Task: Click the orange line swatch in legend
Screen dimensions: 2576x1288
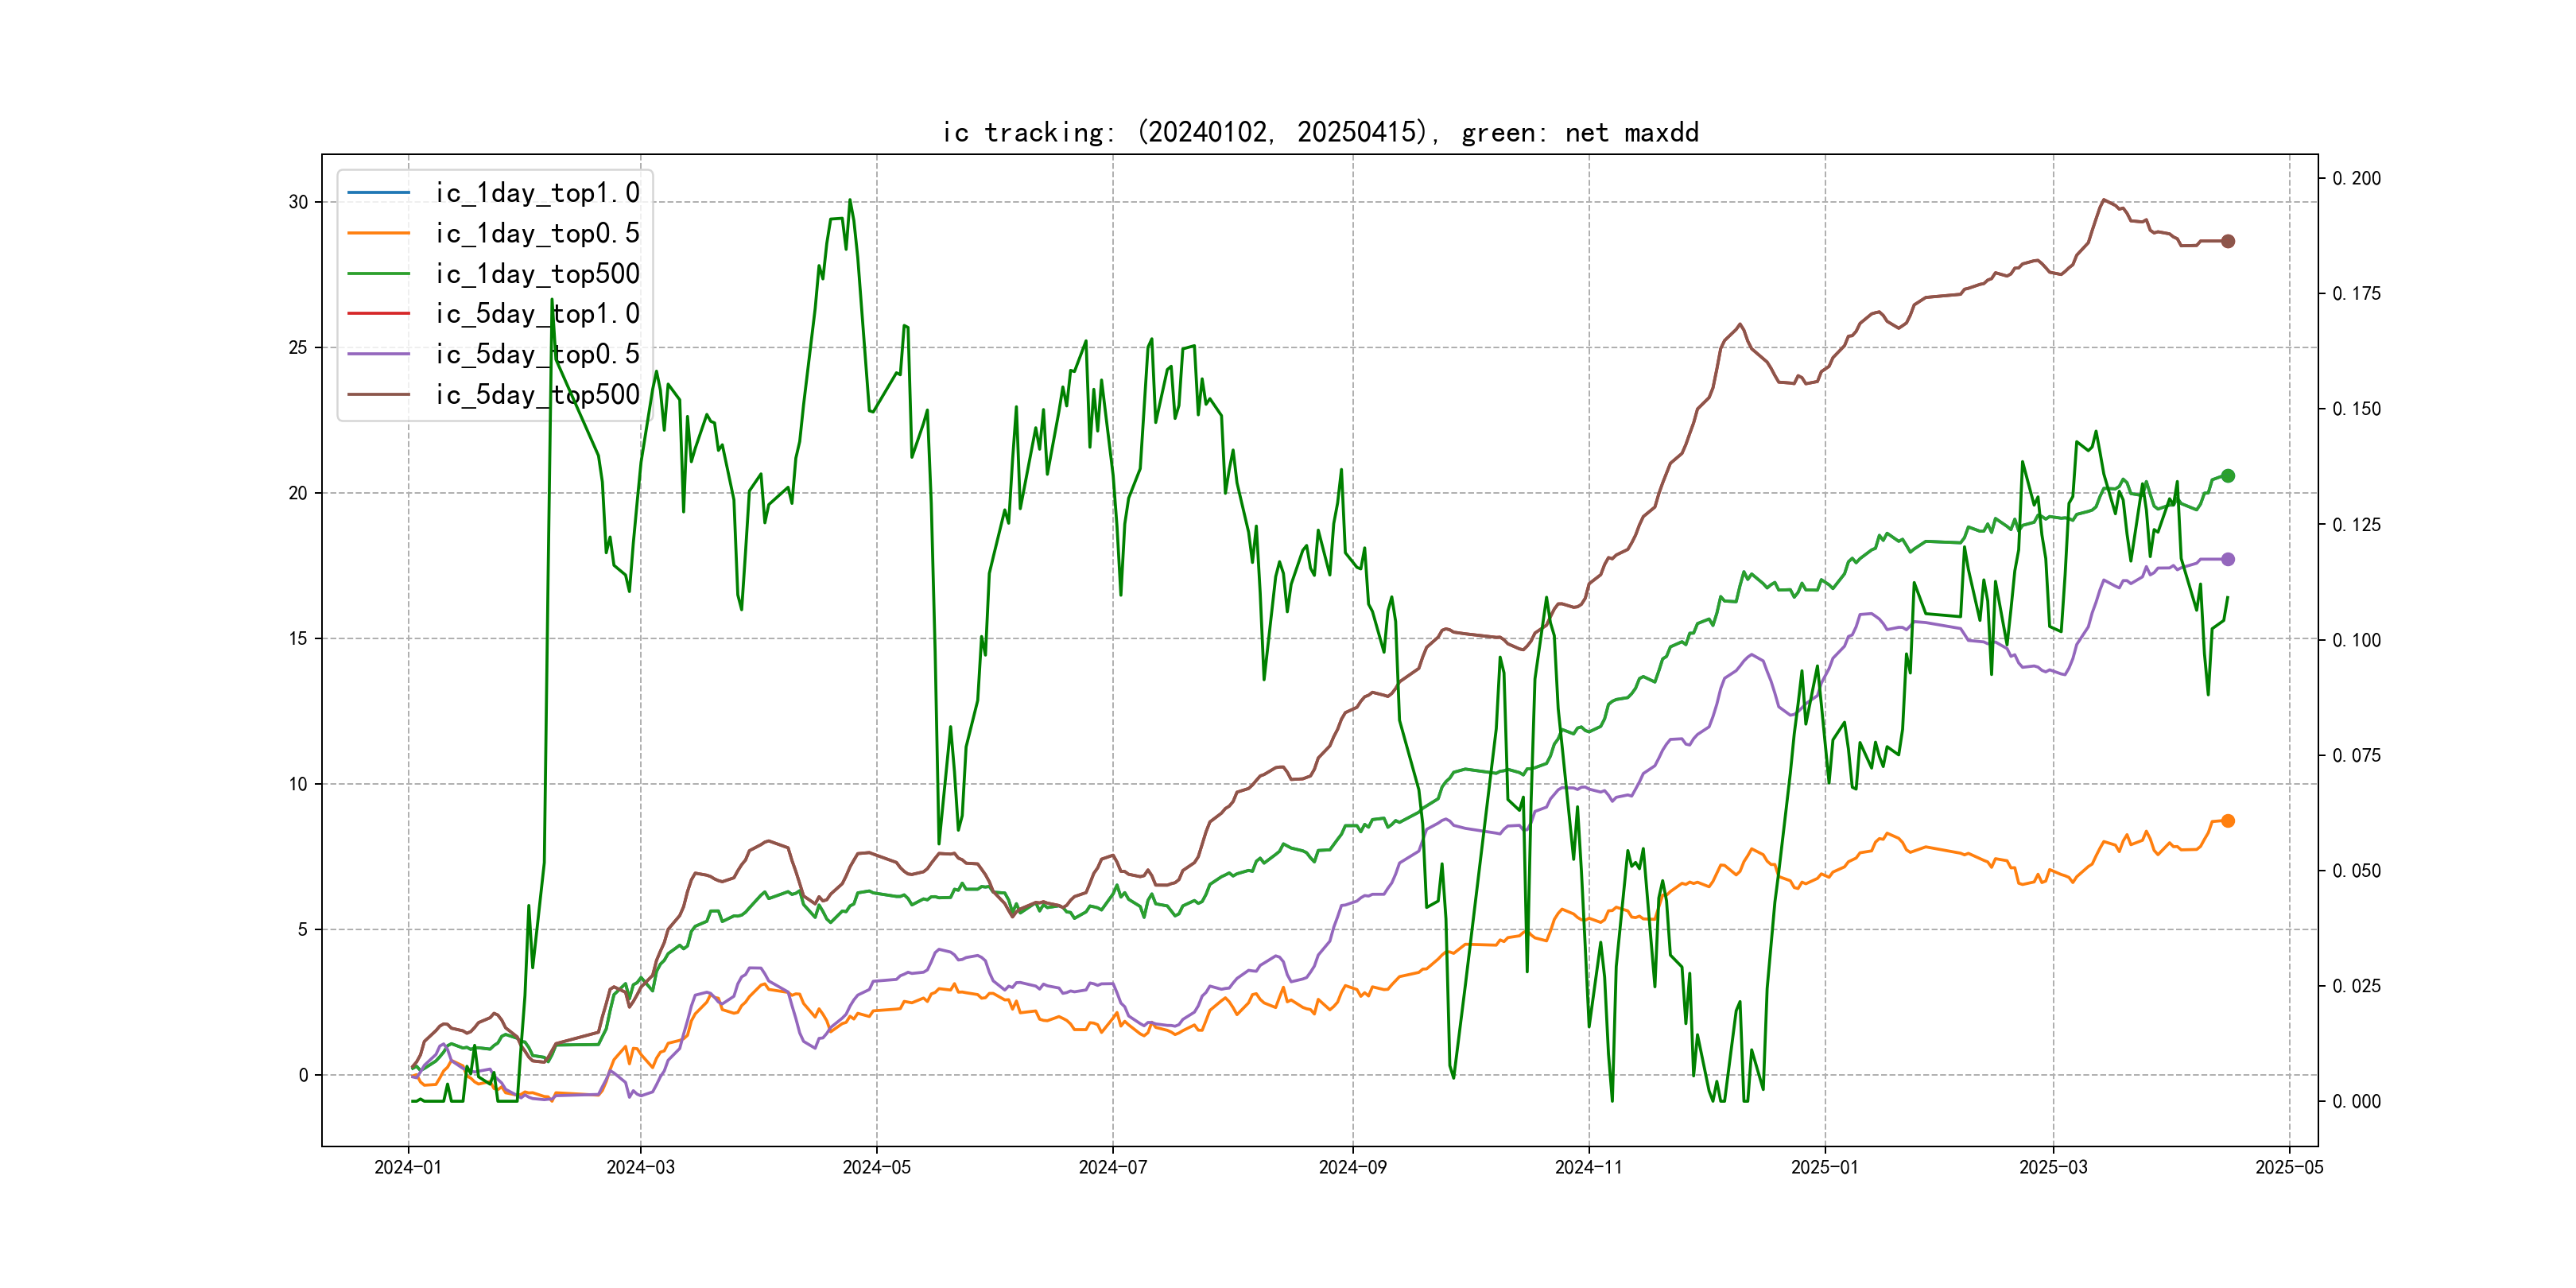Action: 379,233
